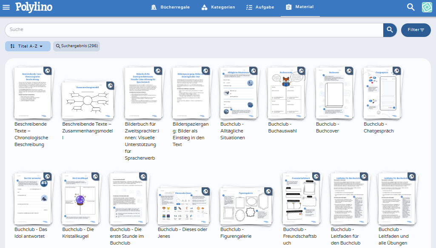Click title text 'Buchclub - Alltägliche Situationen'
The image size is (436, 248).
[233, 131]
